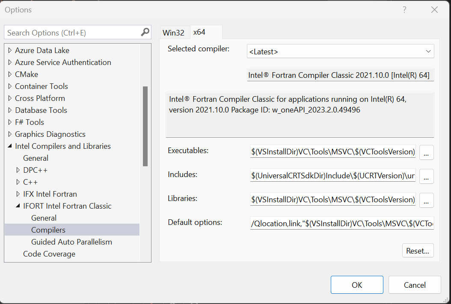
Task: Click the ellipsis button beside Libraries
Action: click(427, 200)
